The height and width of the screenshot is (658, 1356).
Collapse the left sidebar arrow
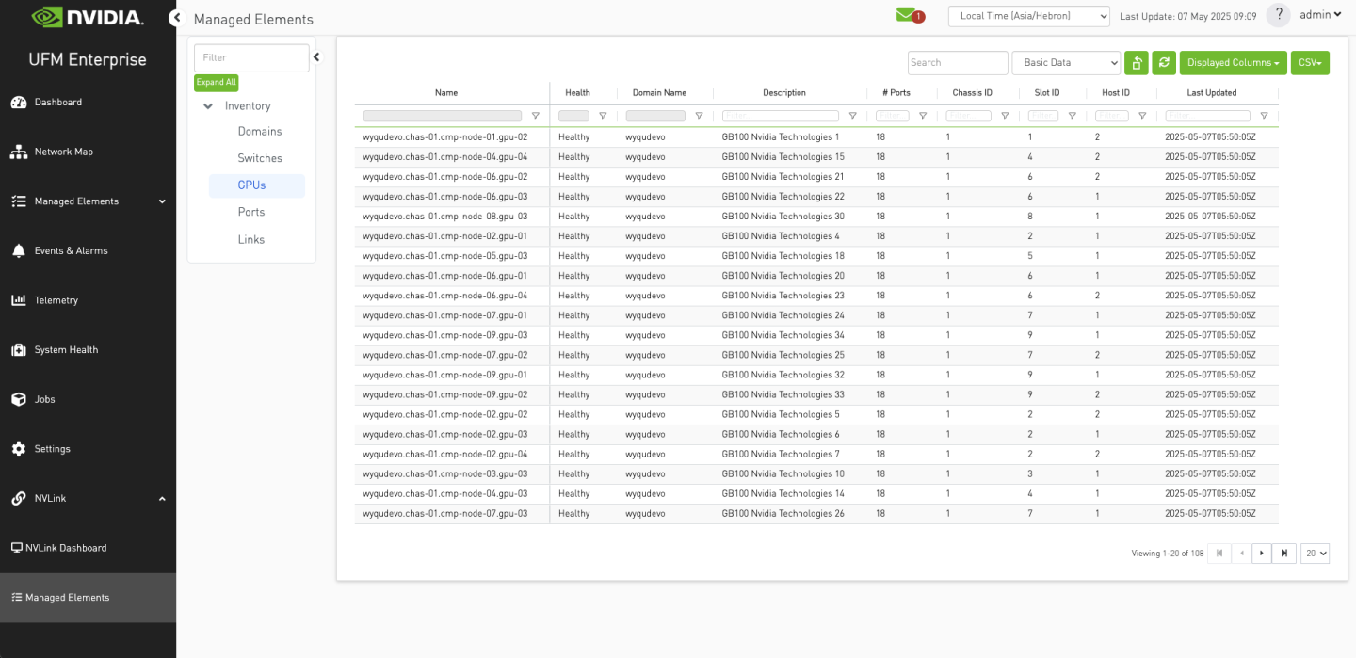point(175,18)
